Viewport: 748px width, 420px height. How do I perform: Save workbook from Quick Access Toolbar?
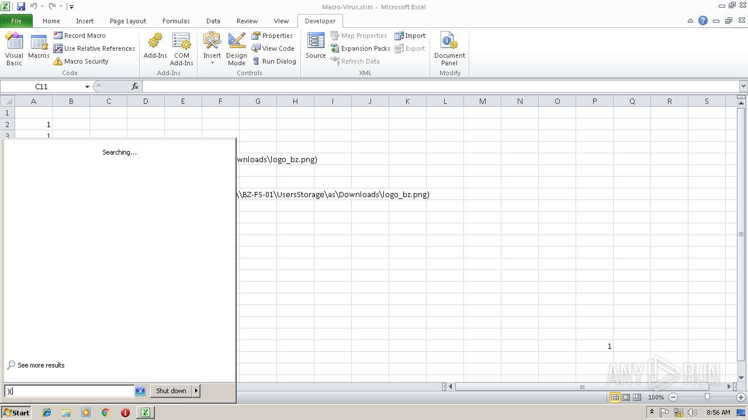click(21, 6)
